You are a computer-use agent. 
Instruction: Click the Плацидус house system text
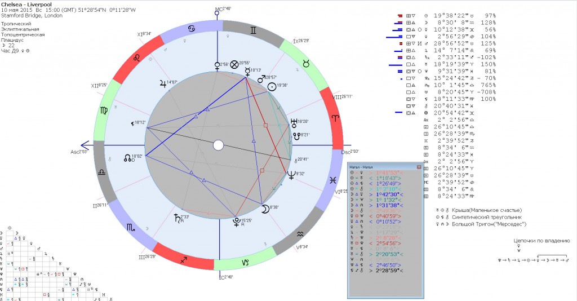coord(12,40)
